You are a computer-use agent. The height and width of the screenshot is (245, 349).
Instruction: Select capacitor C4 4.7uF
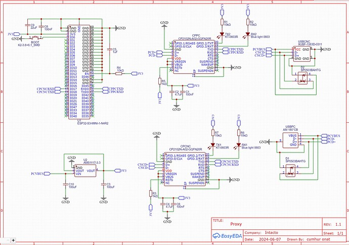(x=162, y=204)
